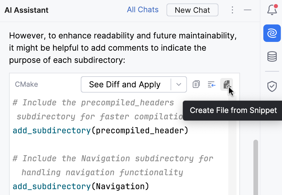Start a New Chat
This screenshot has width=282, height=195.
pyautogui.click(x=192, y=10)
